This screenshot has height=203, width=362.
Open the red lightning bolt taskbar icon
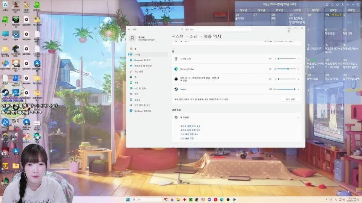point(184,200)
